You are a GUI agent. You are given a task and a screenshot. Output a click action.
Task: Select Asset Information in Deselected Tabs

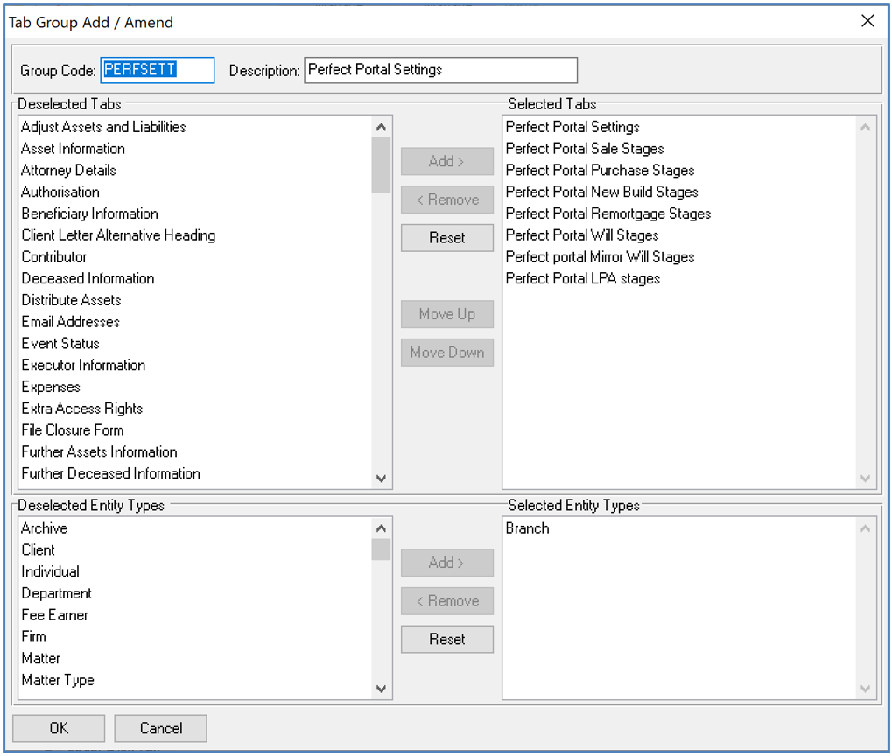(74, 149)
